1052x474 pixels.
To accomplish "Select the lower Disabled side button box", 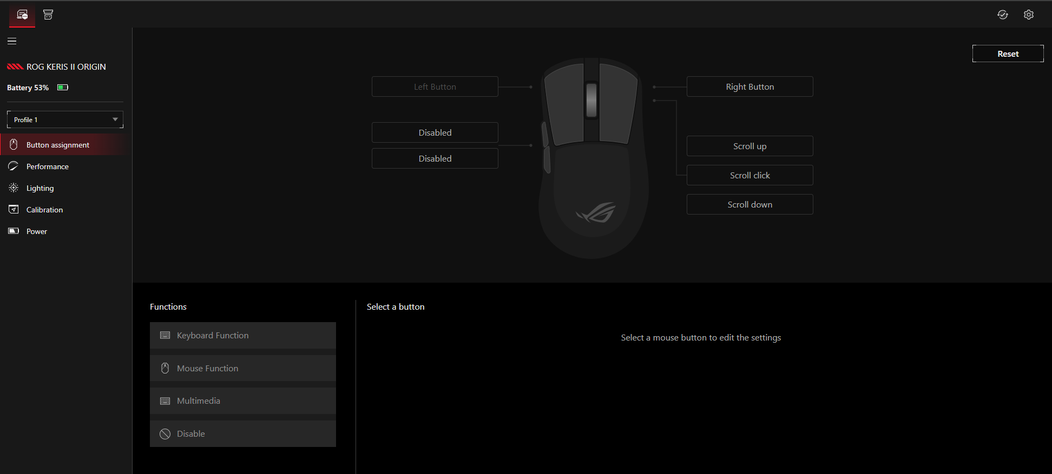I will click(x=435, y=158).
